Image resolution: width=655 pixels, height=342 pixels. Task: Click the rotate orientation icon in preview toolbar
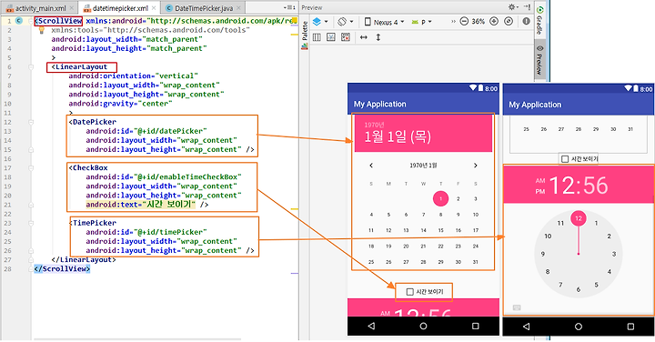(342, 22)
